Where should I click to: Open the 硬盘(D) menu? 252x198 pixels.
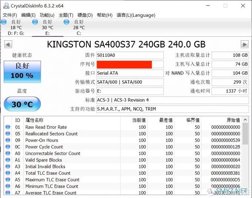click(85, 15)
